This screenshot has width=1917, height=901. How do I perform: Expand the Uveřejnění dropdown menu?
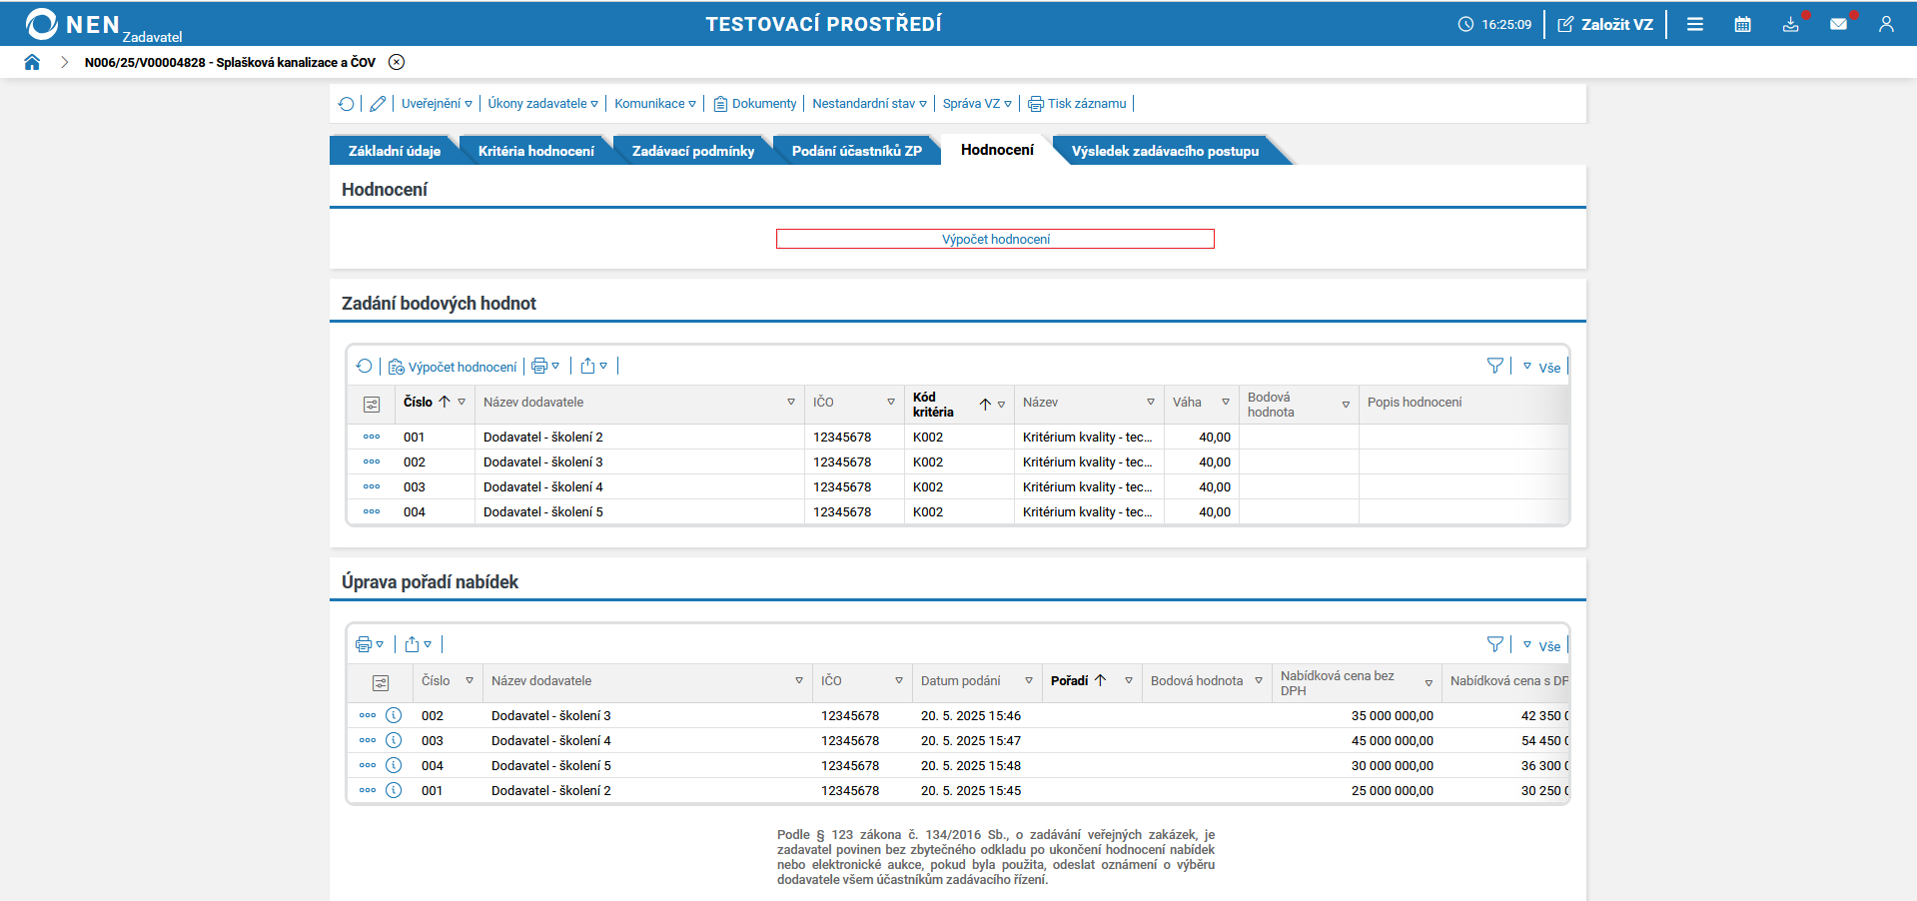[437, 104]
